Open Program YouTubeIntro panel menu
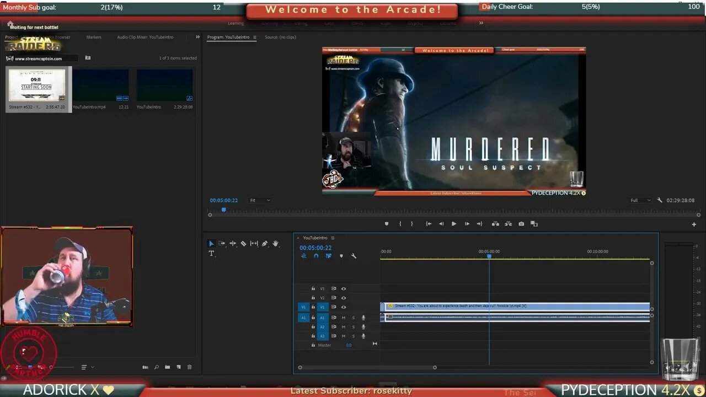The width and height of the screenshot is (706, 397). [x=255, y=37]
